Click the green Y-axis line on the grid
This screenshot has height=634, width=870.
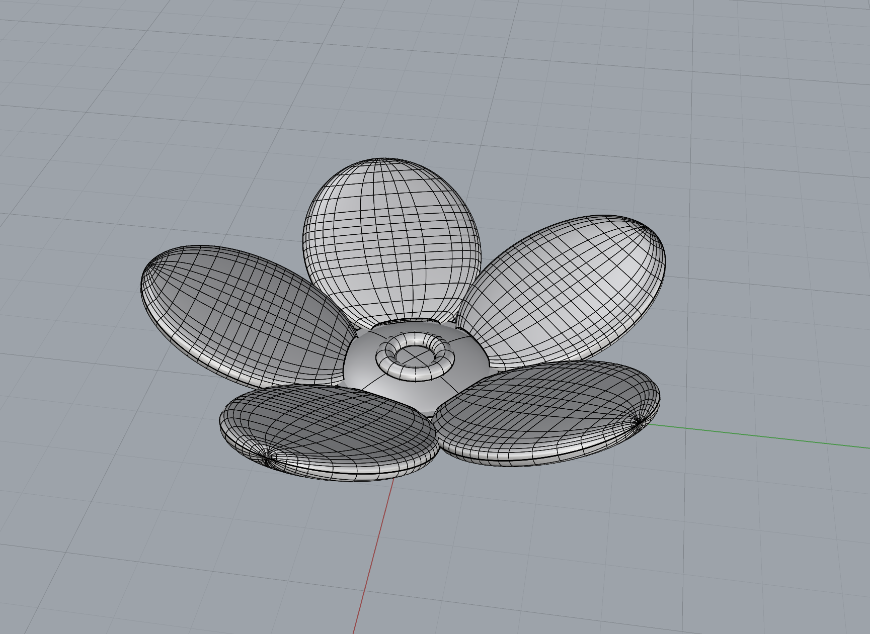tap(760, 435)
